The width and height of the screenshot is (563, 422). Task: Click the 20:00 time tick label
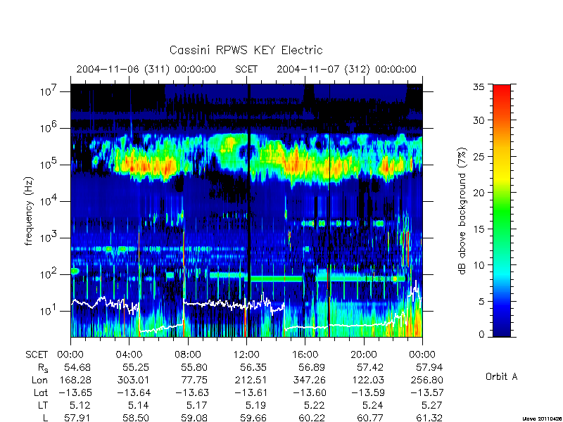(363, 354)
